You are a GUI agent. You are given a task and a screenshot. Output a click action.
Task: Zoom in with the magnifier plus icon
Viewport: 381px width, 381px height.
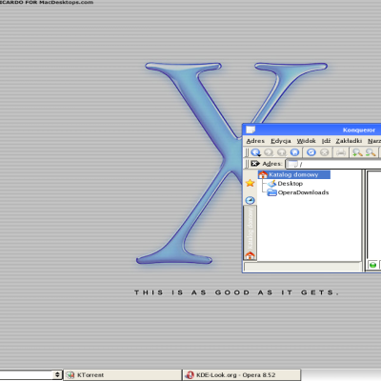pos(357,152)
